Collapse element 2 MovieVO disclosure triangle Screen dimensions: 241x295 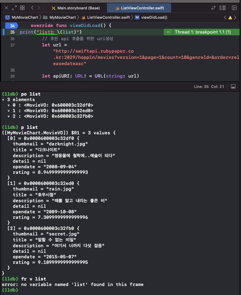click(x=8, y=116)
